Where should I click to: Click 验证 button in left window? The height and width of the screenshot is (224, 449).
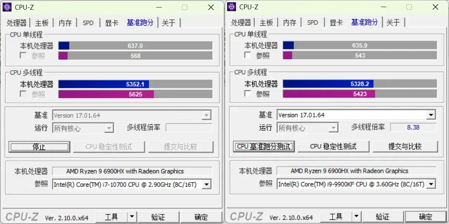[x=158, y=217]
